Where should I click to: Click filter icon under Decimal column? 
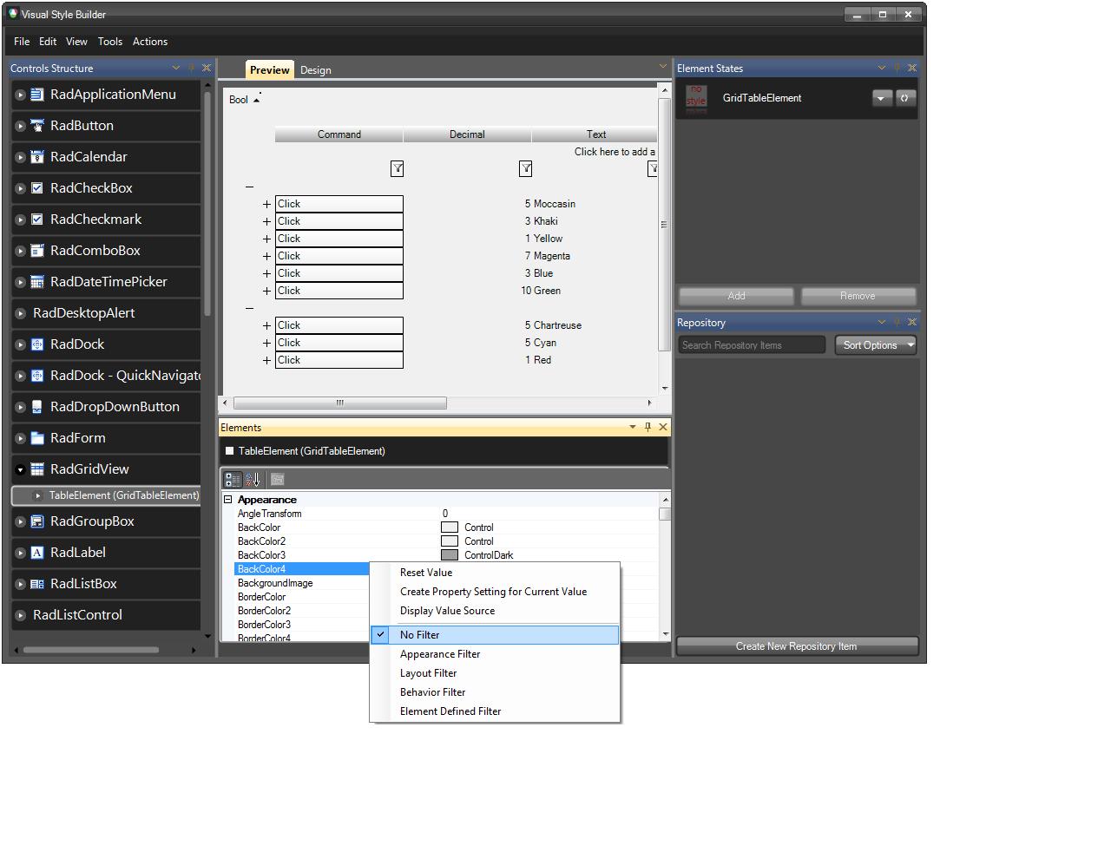(x=525, y=169)
